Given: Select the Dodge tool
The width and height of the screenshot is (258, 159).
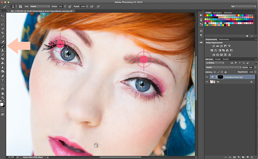Looking at the screenshot, I should (x=3, y=71).
